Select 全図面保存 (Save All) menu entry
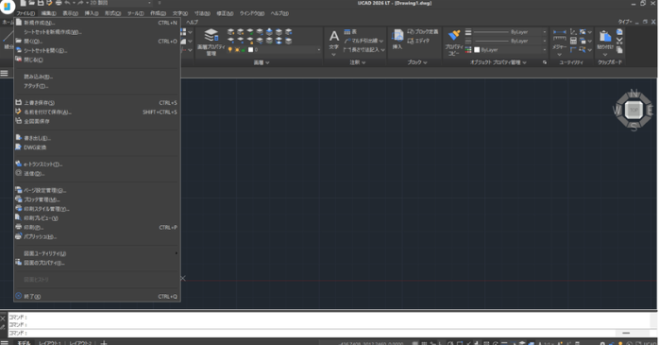The height and width of the screenshot is (345, 659). click(97, 121)
